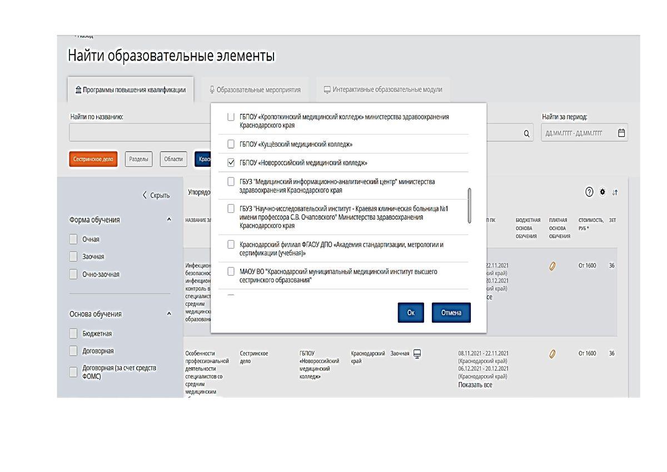Click the Бюджетная основа обучения header
This screenshot has width=667, height=472.
pyautogui.click(x=527, y=228)
